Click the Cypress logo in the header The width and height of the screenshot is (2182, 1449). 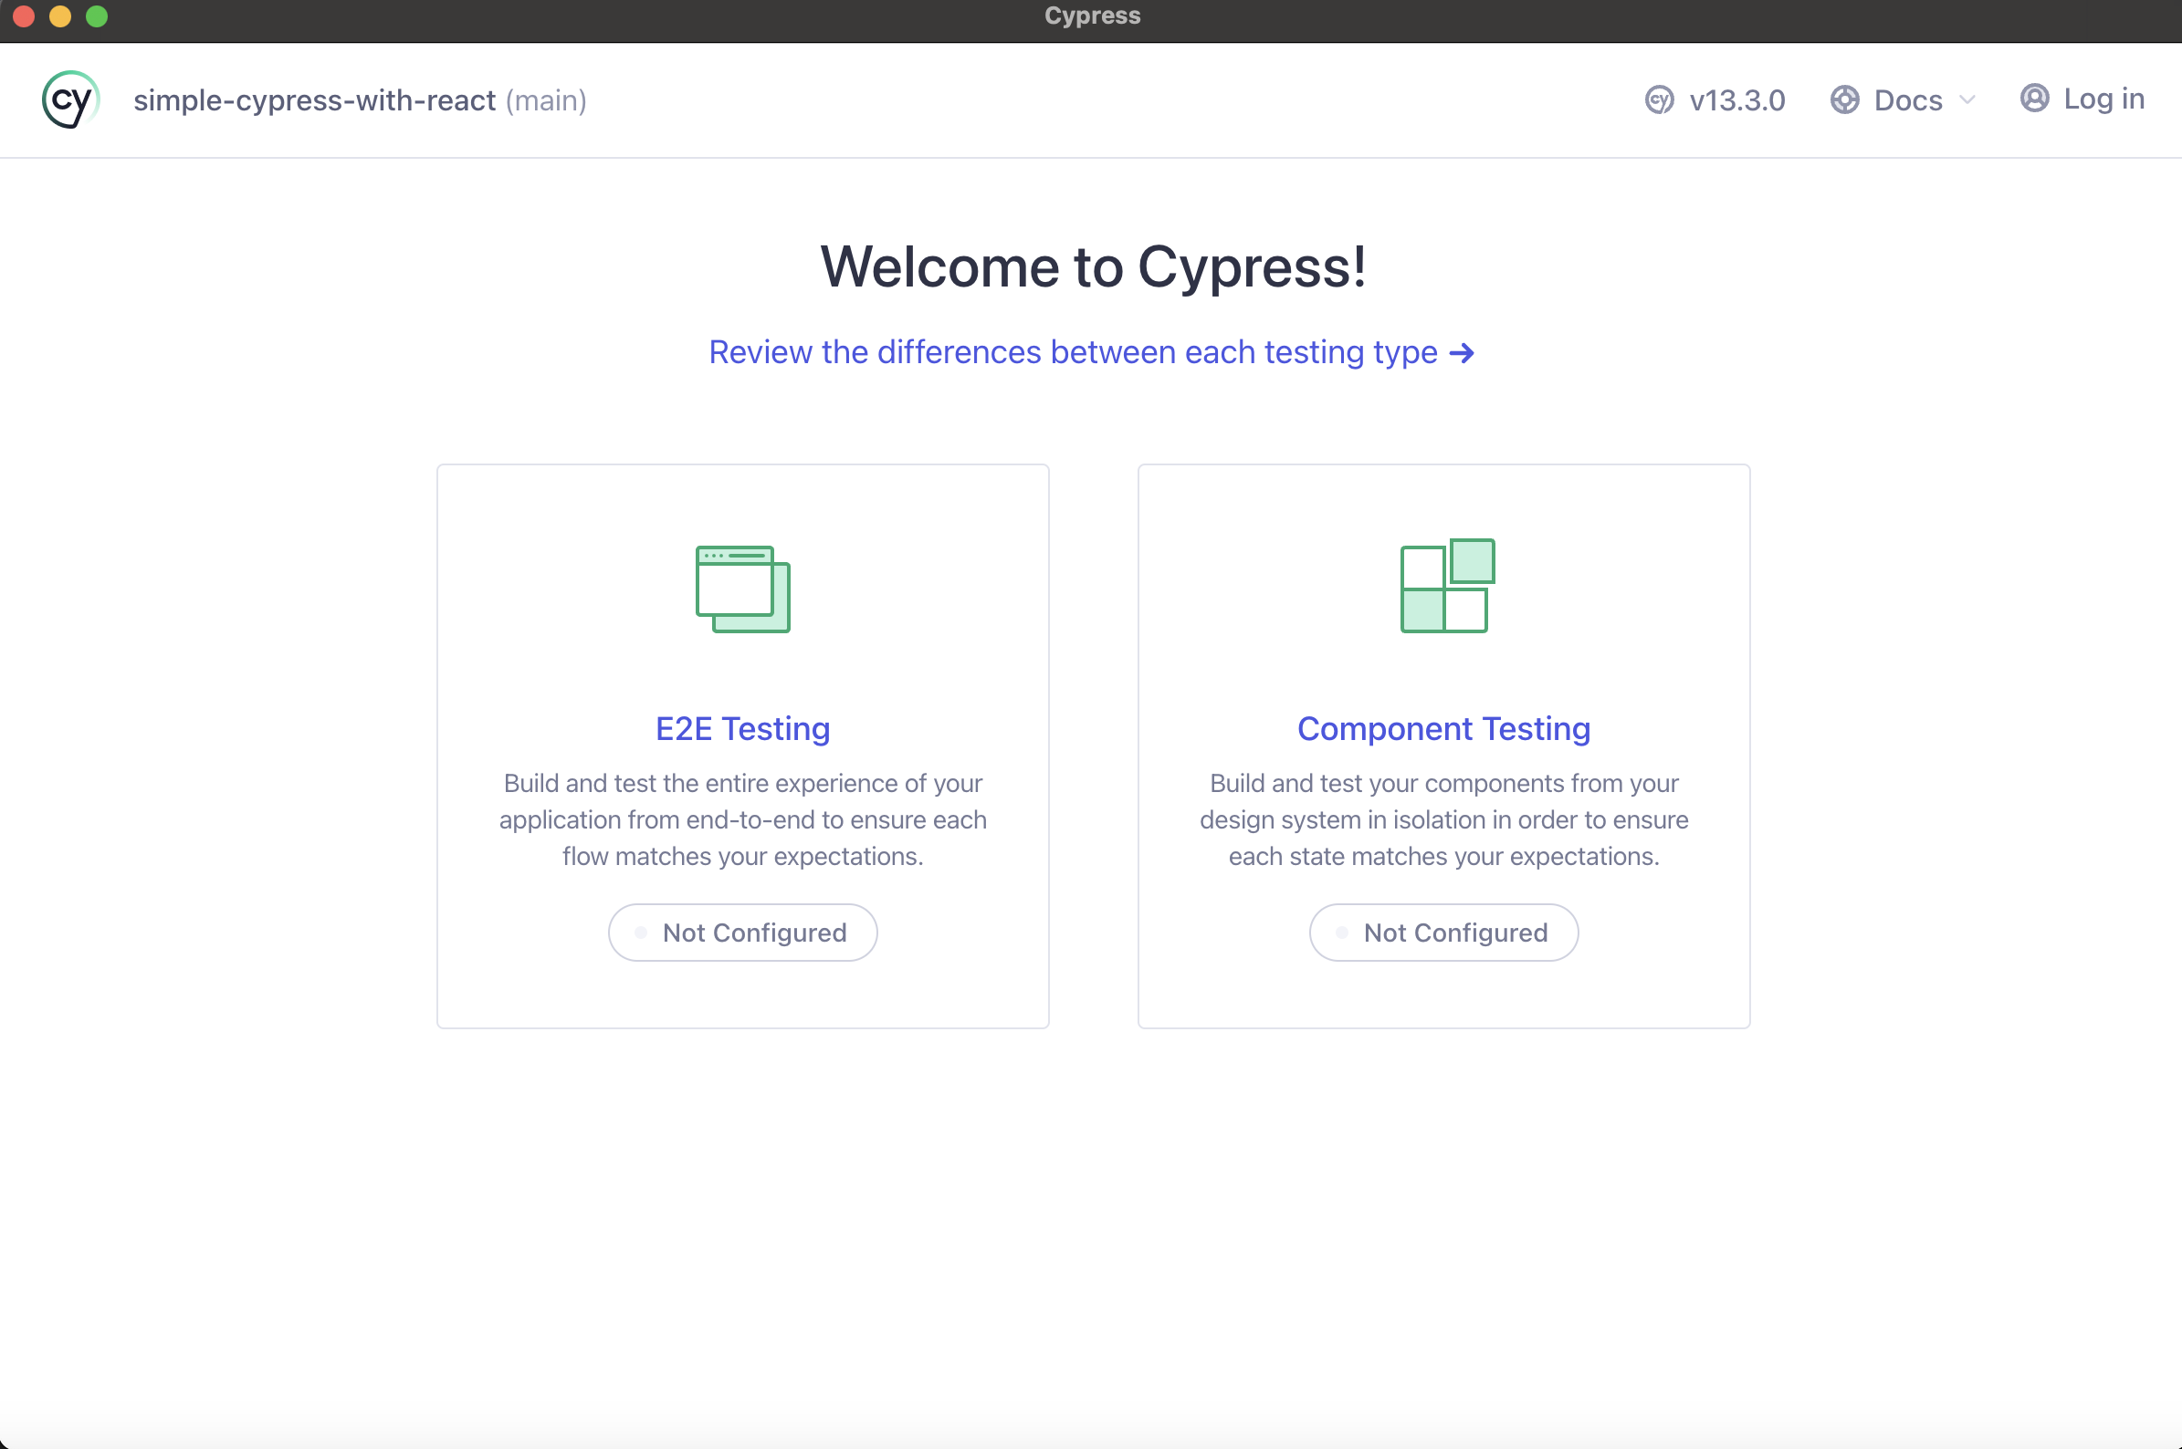[70, 99]
